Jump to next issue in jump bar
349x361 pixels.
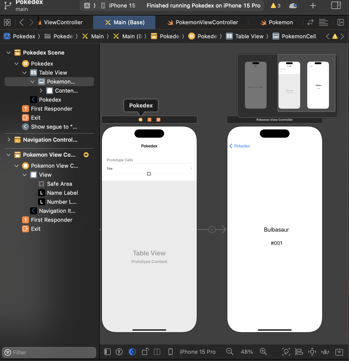(x=342, y=37)
